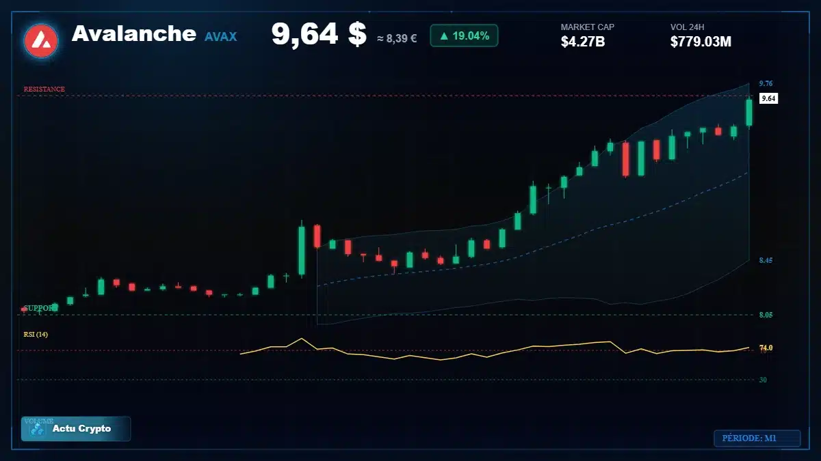Click the SUPPORT line label

point(40,308)
